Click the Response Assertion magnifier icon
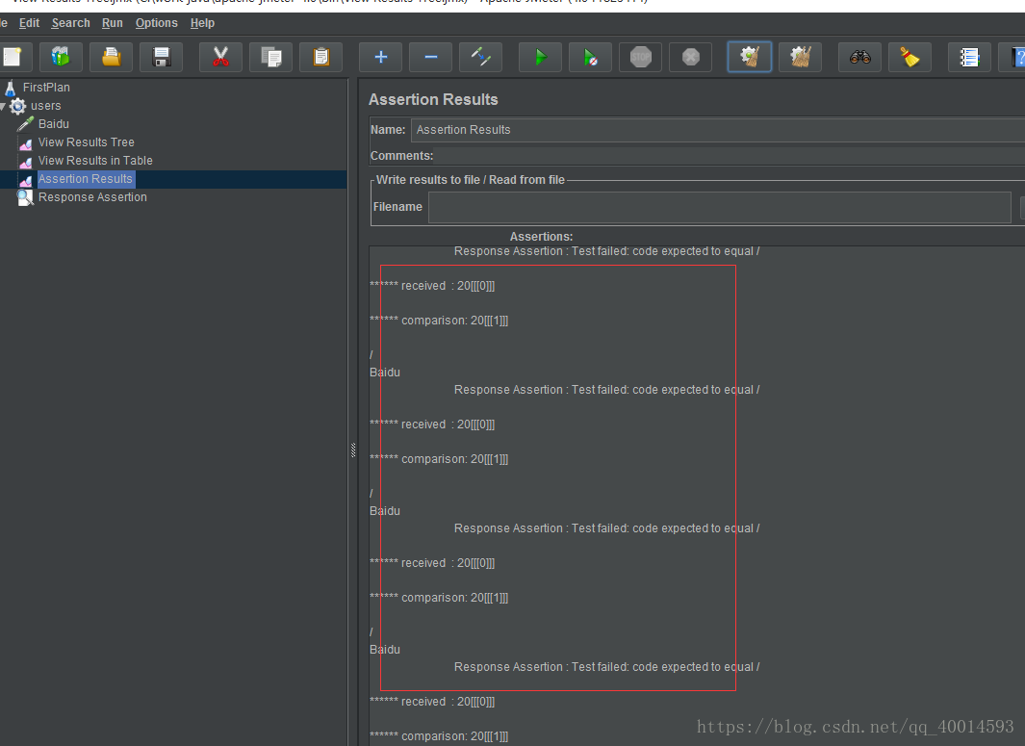This screenshot has width=1025, height=746. click(x=25, y=197)
